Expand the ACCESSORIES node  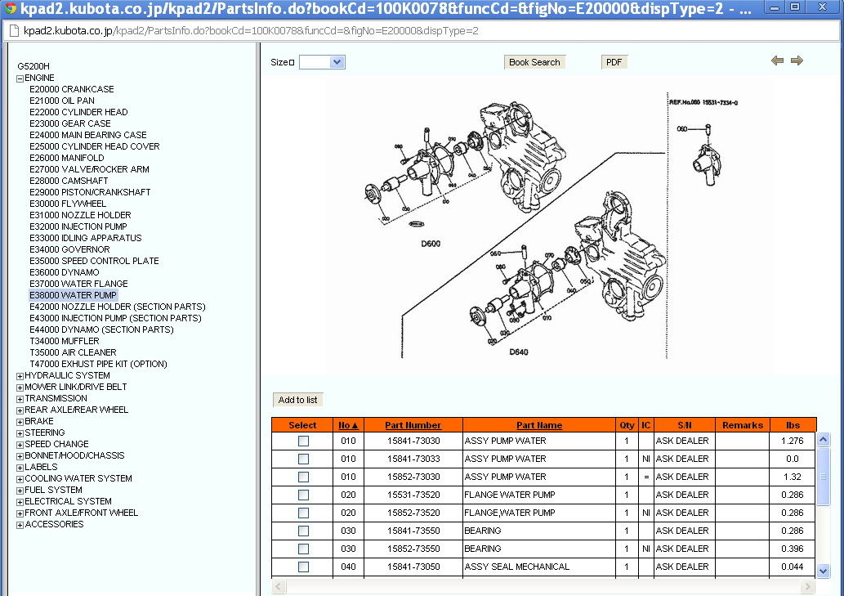(x=20, y=525)
